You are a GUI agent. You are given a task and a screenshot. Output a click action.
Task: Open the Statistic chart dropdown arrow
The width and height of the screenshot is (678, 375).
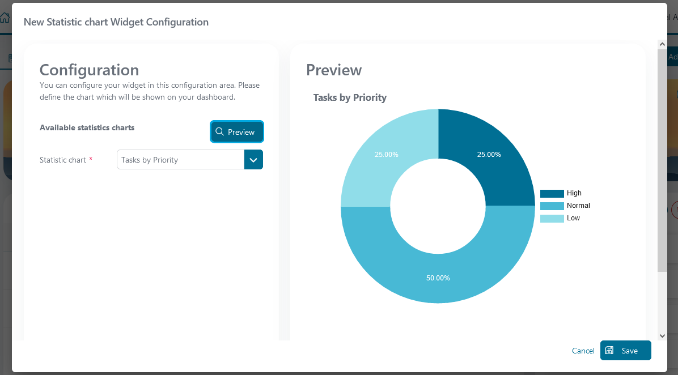pos(253,160)
